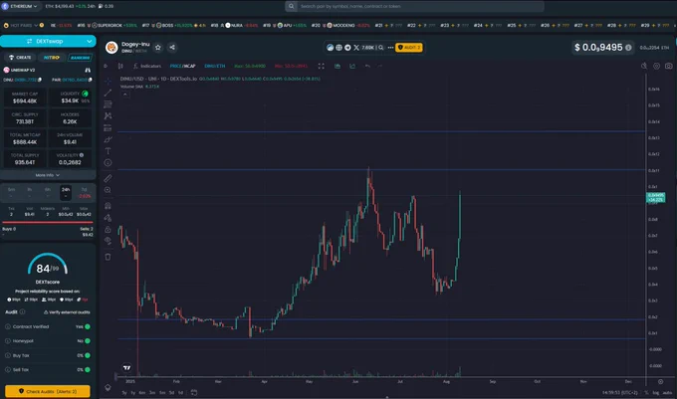677x399 pixels.
Task: Expand the HOT PAIRS dropdown
Action: (x=23, y=26)
